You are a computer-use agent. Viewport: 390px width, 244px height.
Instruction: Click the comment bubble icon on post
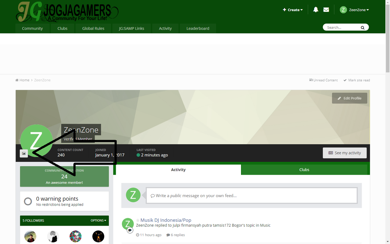130,230
